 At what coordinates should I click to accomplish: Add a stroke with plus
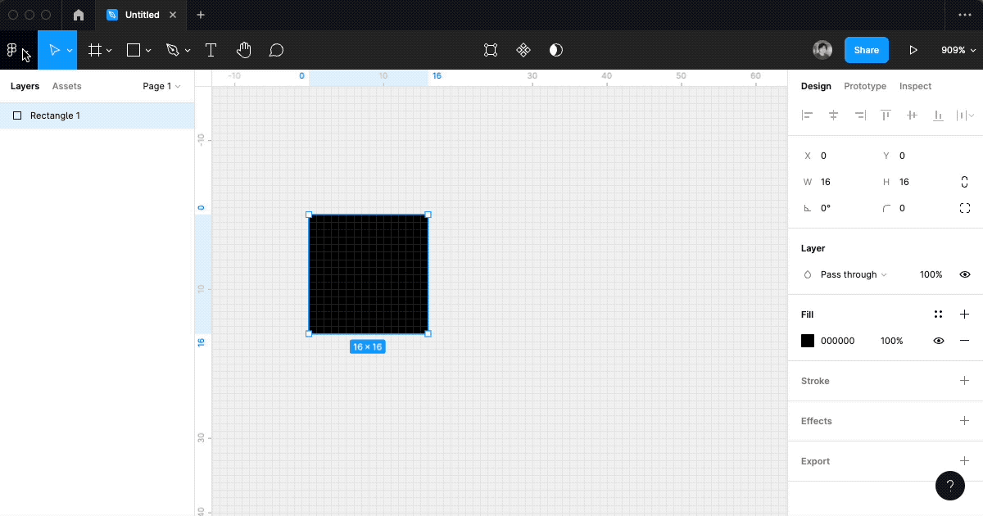[965, 381]
